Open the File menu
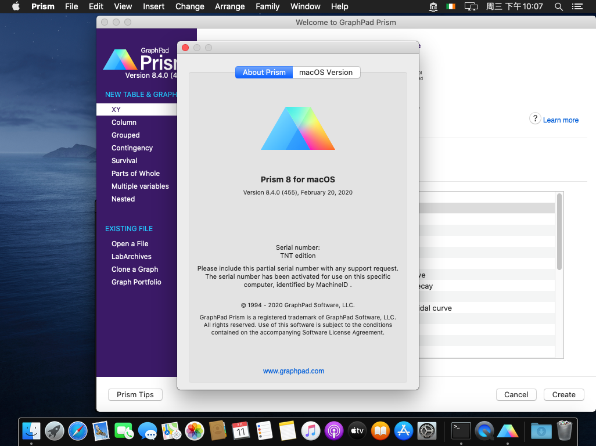Screen dimensions: 596x446 (x=71, y=6)
